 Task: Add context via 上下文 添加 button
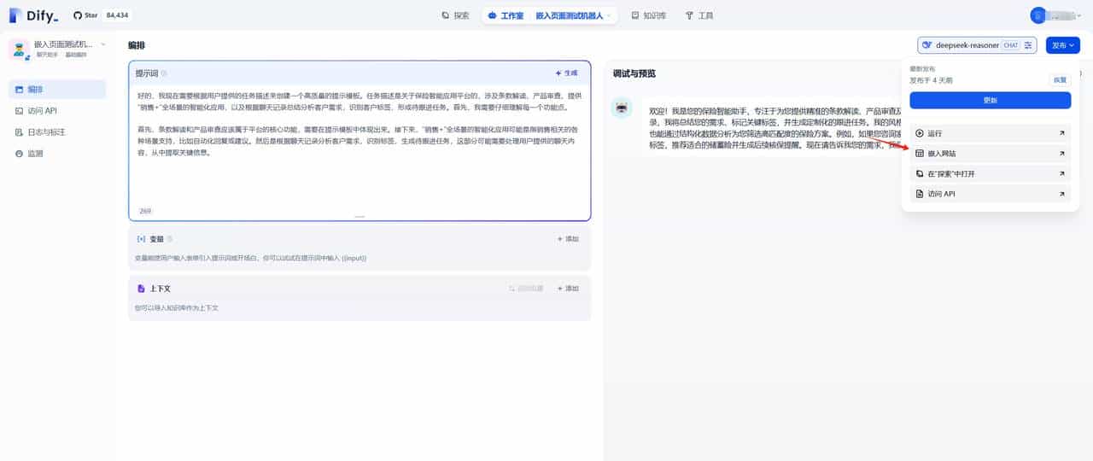pyautogui.click(x=568, y=289)
